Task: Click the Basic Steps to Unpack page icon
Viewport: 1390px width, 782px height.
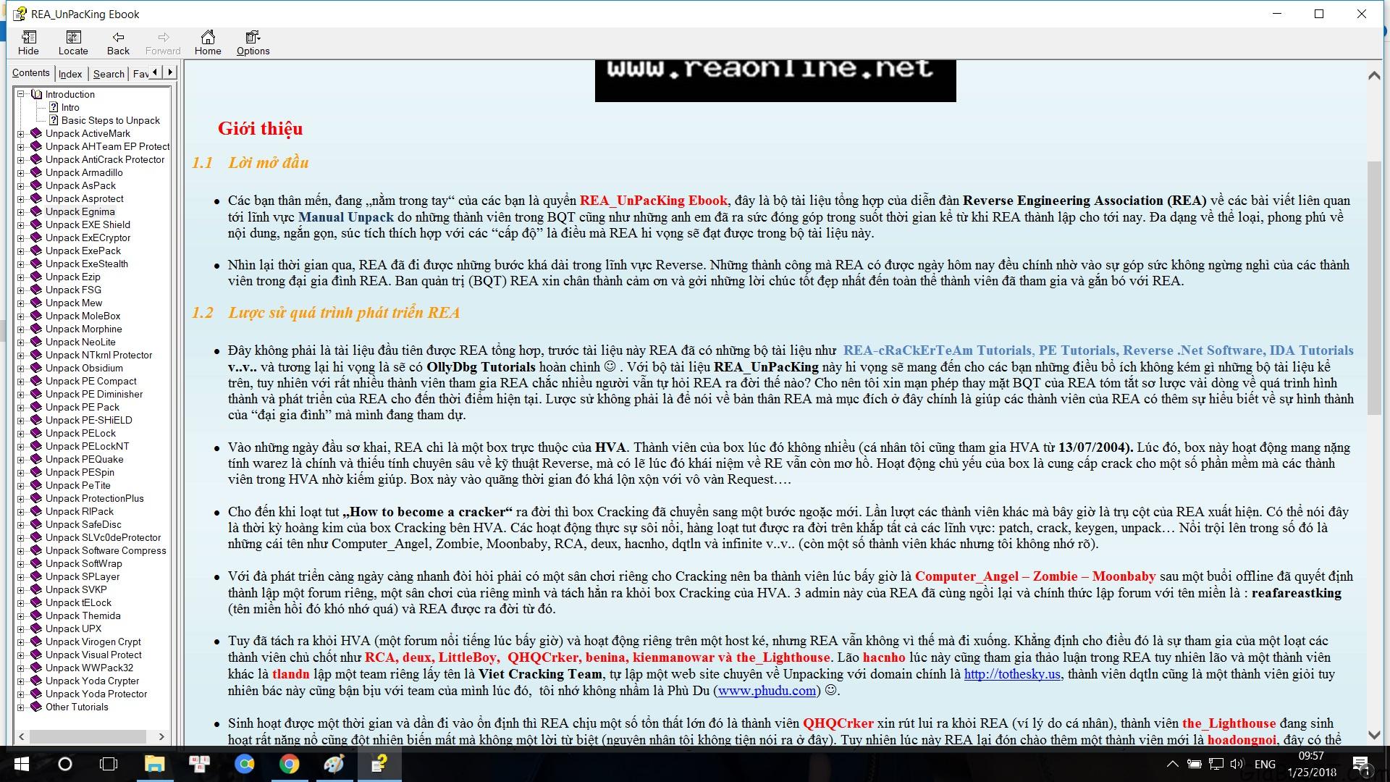Action: pyautogui.click(x=54, y=120)
